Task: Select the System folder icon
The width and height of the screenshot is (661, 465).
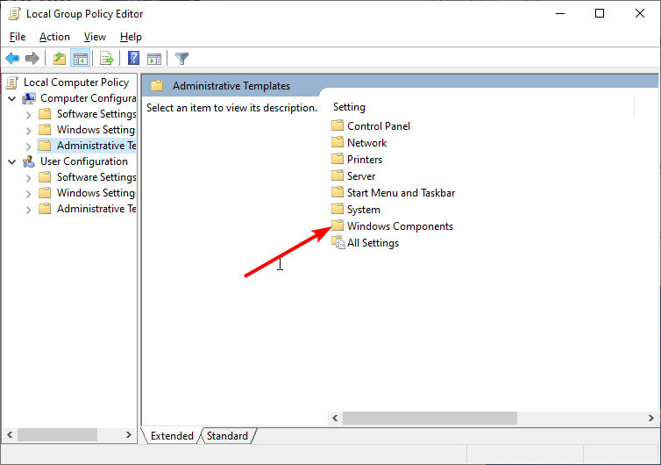Action: click(338, 209)
